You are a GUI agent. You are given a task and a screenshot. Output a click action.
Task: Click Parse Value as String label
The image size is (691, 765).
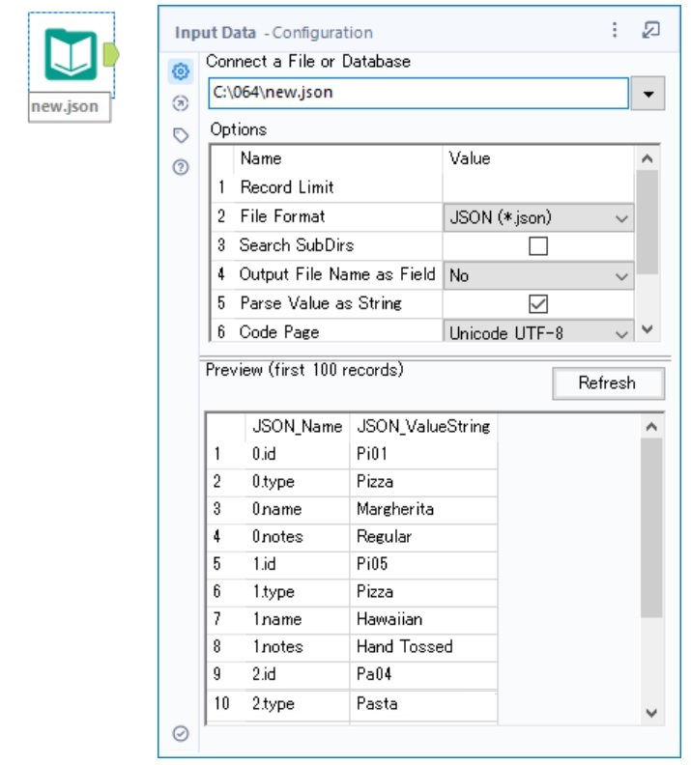(x=321, y=303)
